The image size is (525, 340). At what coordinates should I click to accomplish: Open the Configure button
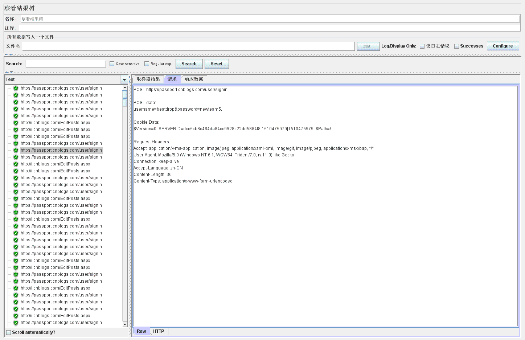point(503,46)
